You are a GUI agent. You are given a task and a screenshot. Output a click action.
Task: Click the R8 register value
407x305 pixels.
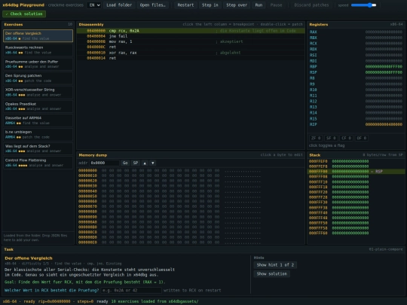click(384, 78)
